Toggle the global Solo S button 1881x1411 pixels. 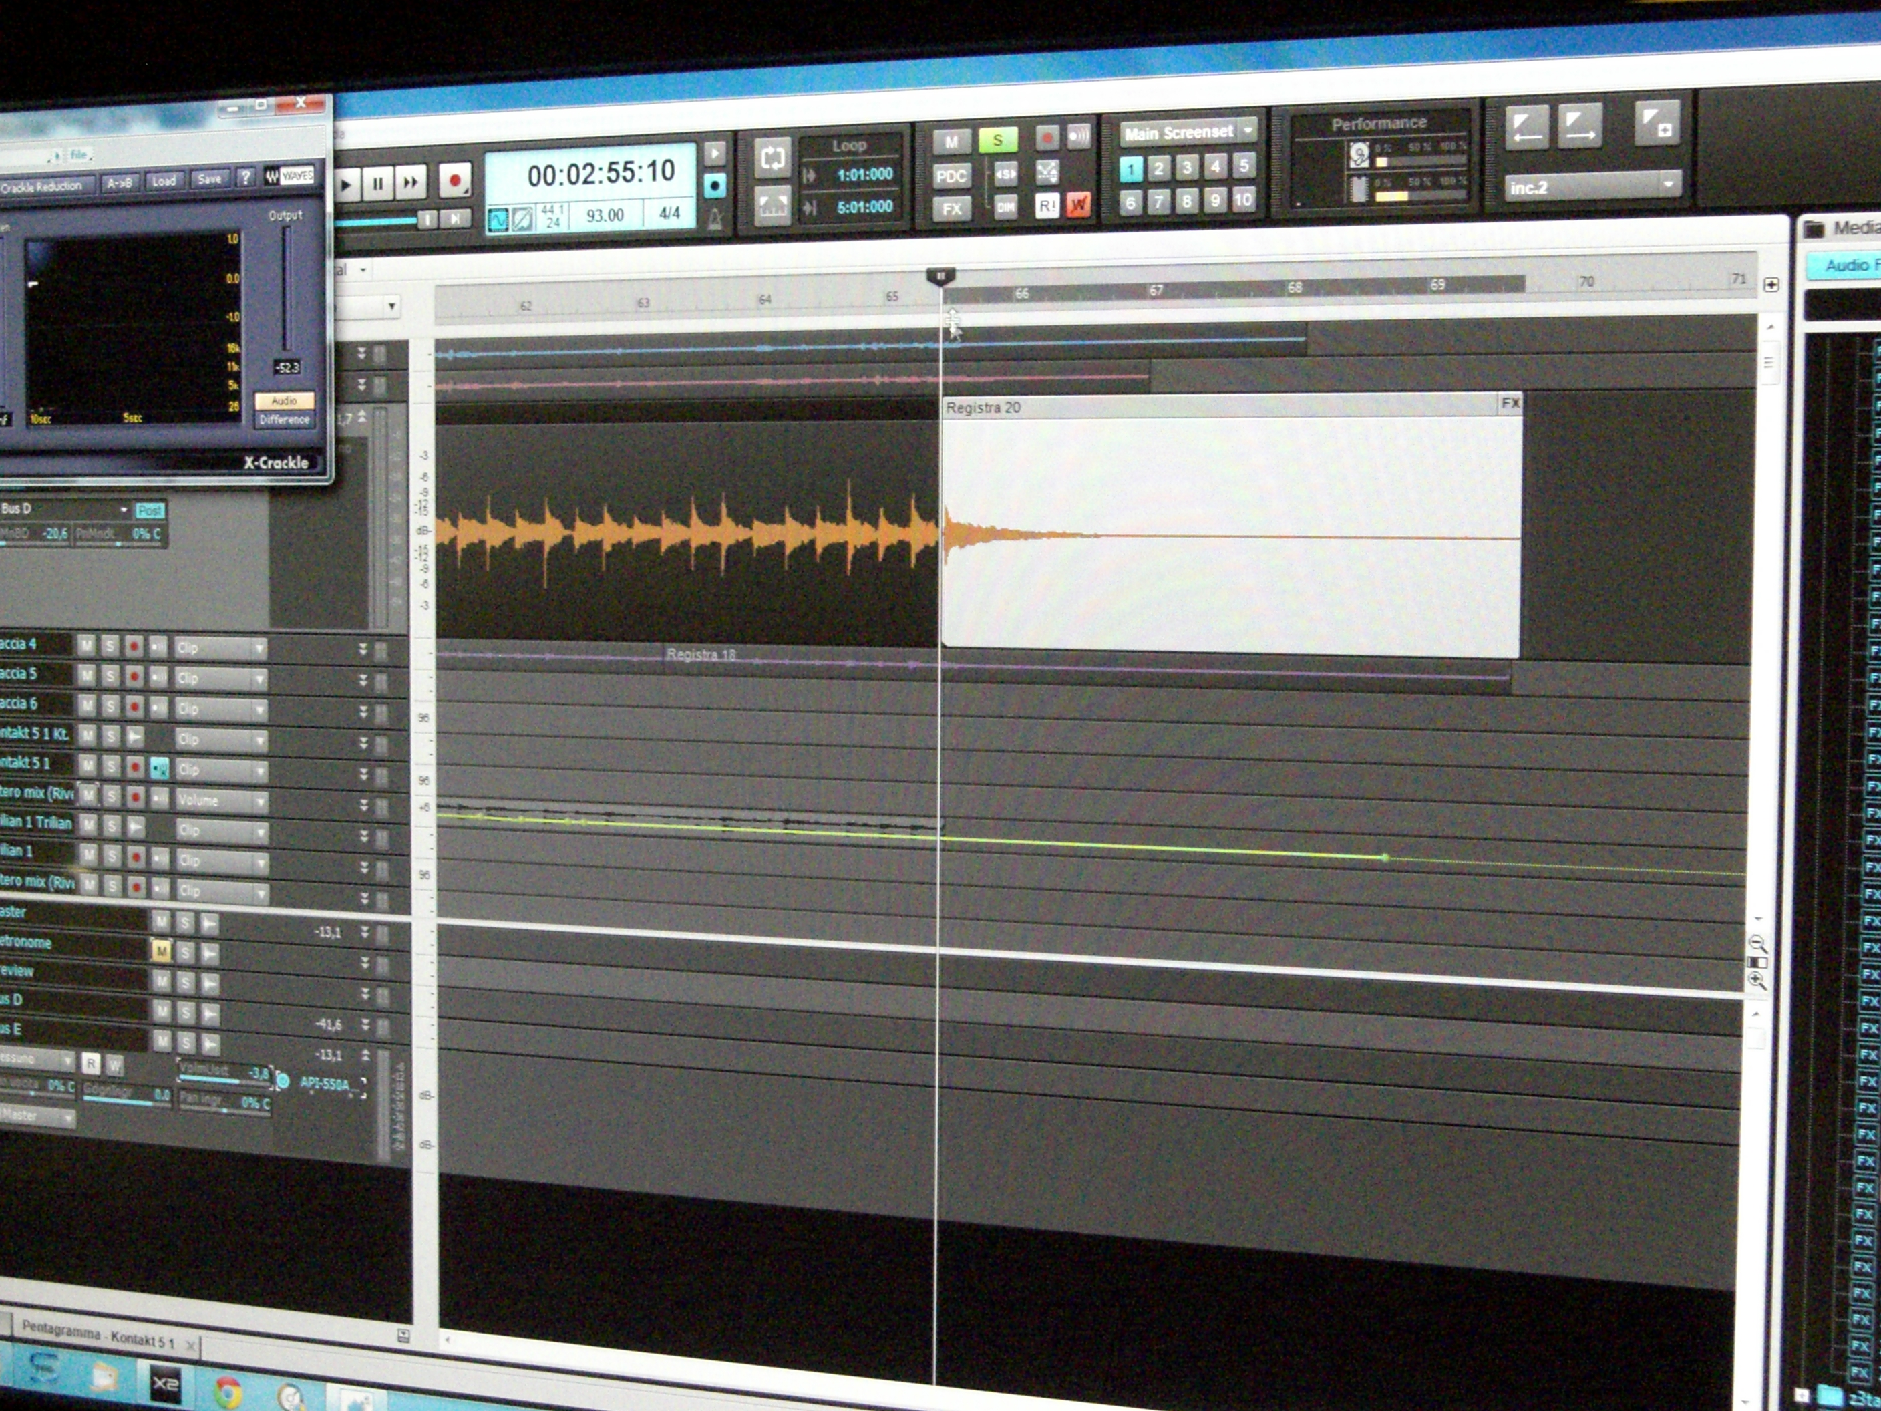tap(997, 139)
